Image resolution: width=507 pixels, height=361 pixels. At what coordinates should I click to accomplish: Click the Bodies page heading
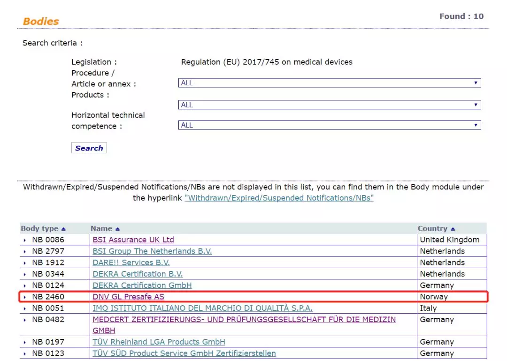pyautogui.click(x=41, y=21)
